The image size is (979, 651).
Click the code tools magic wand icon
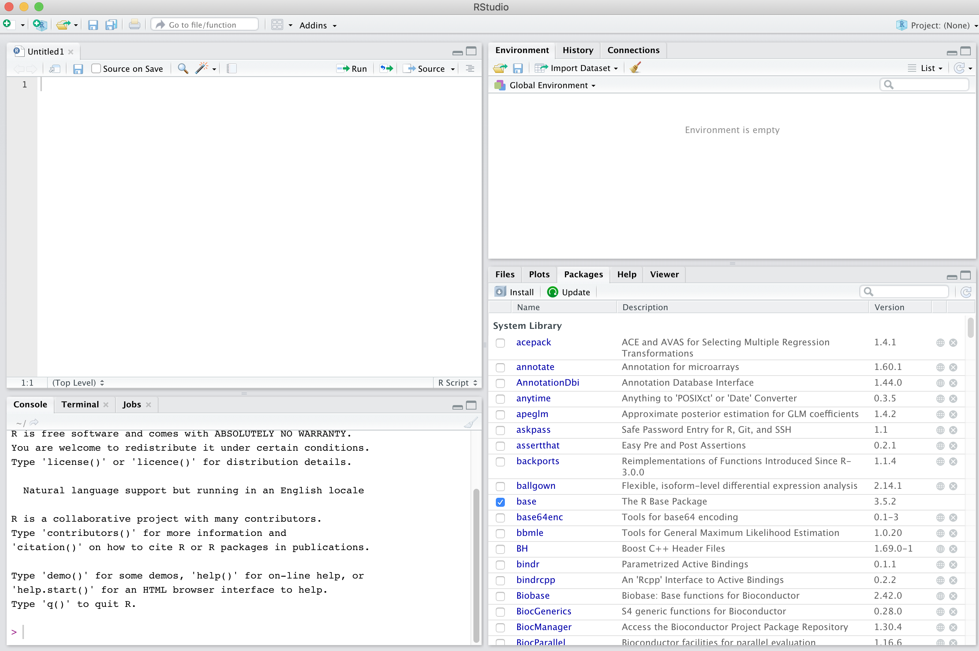(x=202, y=68)
